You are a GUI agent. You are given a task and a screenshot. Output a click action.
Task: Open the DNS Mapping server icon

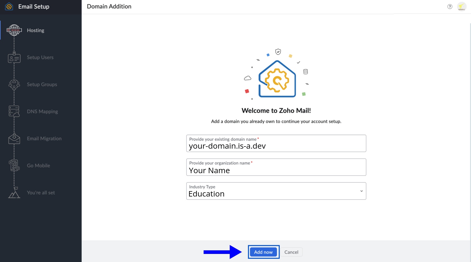point(14,111)
